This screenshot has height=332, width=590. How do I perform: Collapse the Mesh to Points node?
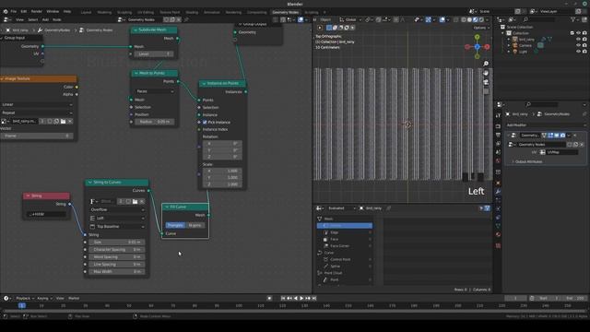[136, 73]
